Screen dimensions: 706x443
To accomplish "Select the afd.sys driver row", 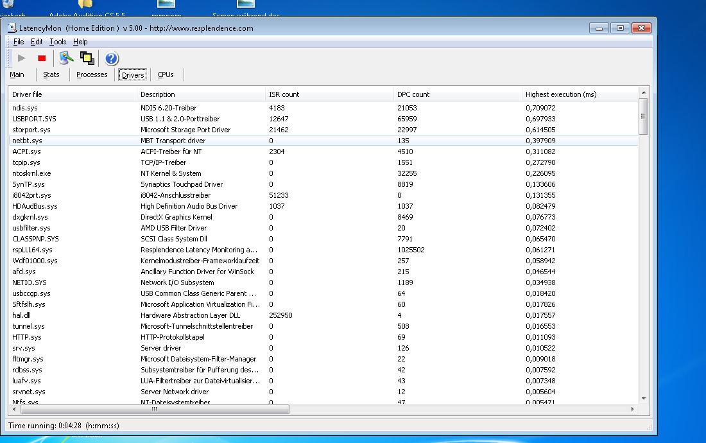I will pos(323,272).
